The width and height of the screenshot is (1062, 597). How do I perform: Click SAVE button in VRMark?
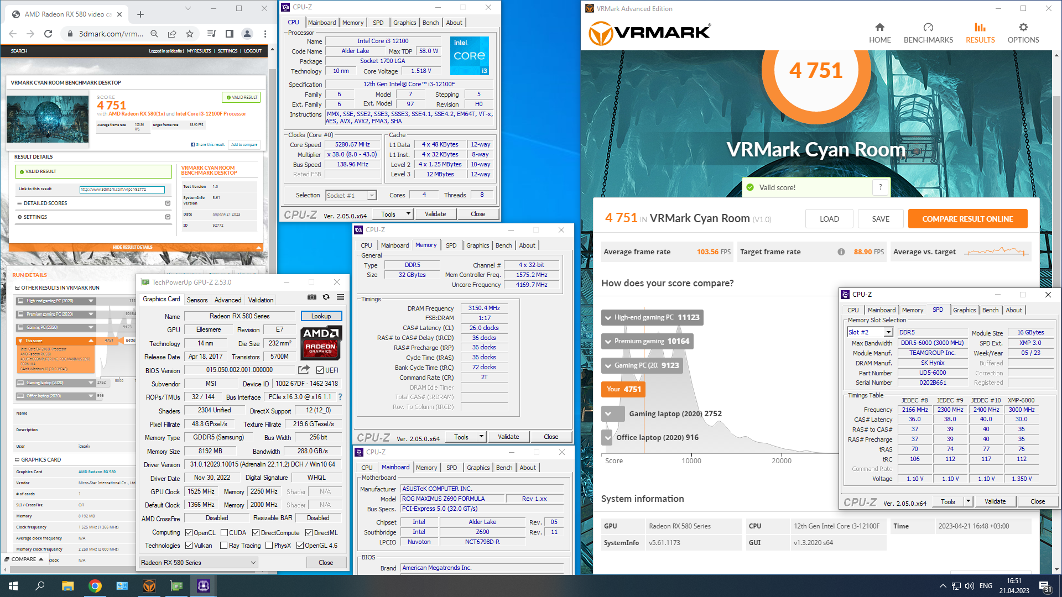(x=881, y=219)
